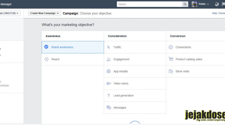The image size is (225, 125).
Task: Select App installs objective
Action: [x=135, y=71]
